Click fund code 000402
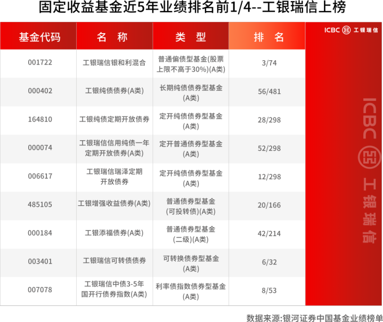The width and height of the screenshot is (383, 322). coord(40,91)
